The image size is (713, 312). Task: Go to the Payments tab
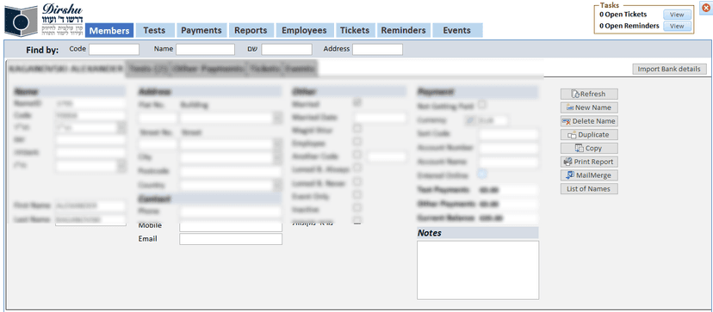[201, 30]
